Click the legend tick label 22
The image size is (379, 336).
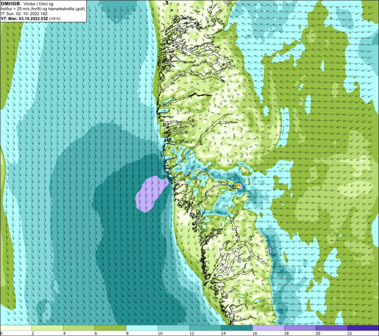[x=349, y=333]
